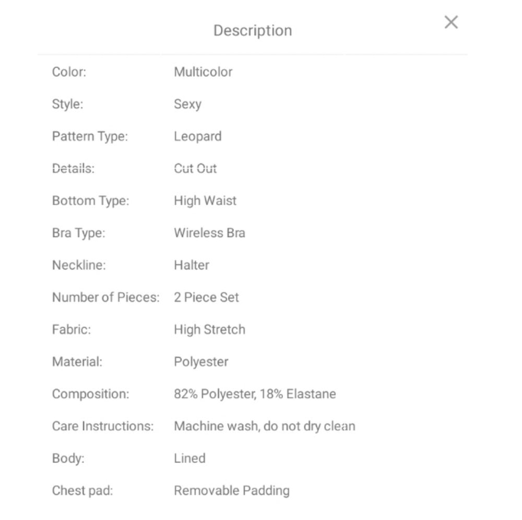Click the Cut Out details value
The width and height of the screenshot is (522, 520).
(x=195, y=169)
